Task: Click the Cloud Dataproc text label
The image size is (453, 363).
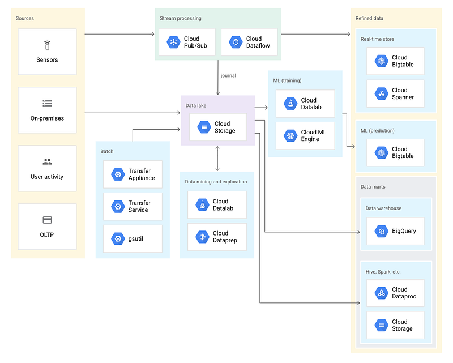Action: (404, 293)
